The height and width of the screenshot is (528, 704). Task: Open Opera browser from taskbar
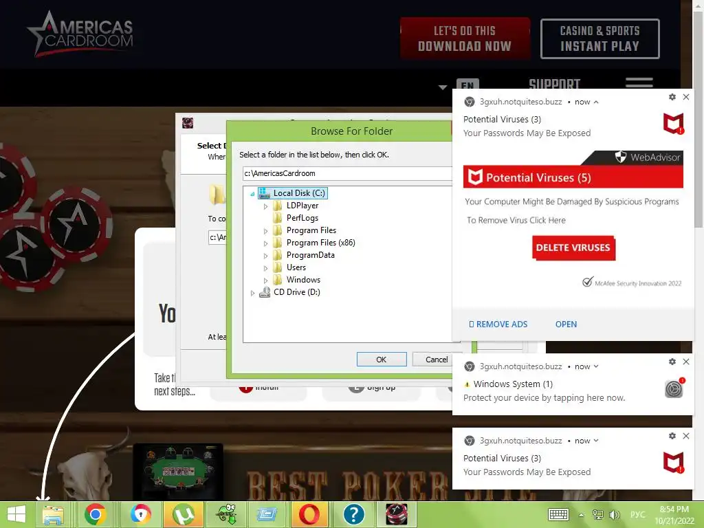click(310, 514)
